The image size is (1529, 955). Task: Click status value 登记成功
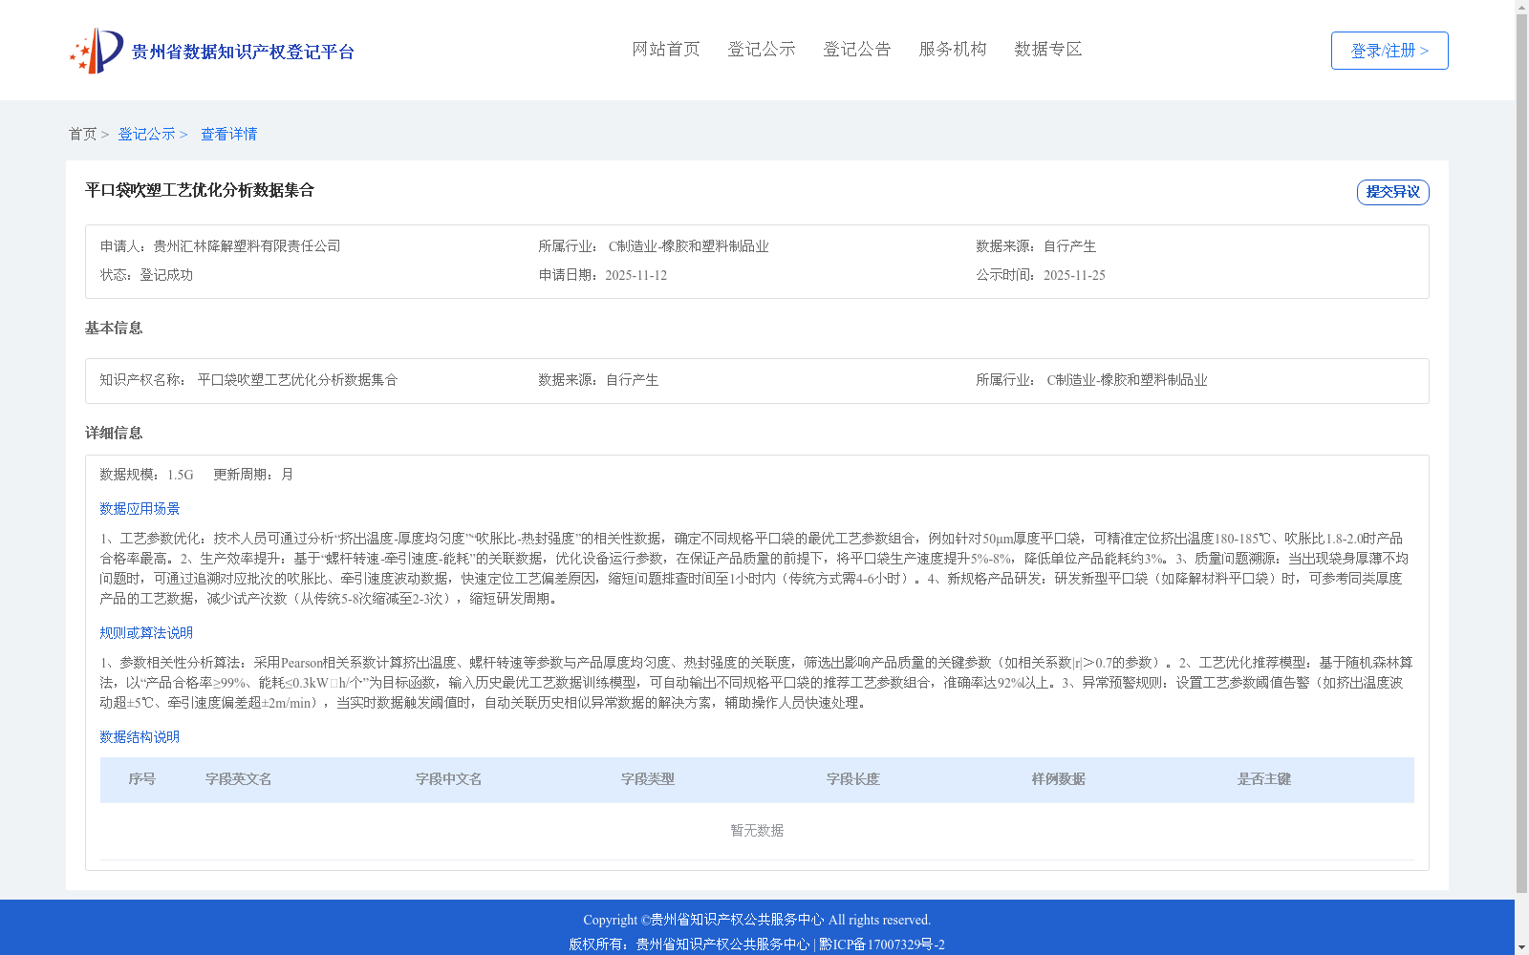[x=166, y=275]
